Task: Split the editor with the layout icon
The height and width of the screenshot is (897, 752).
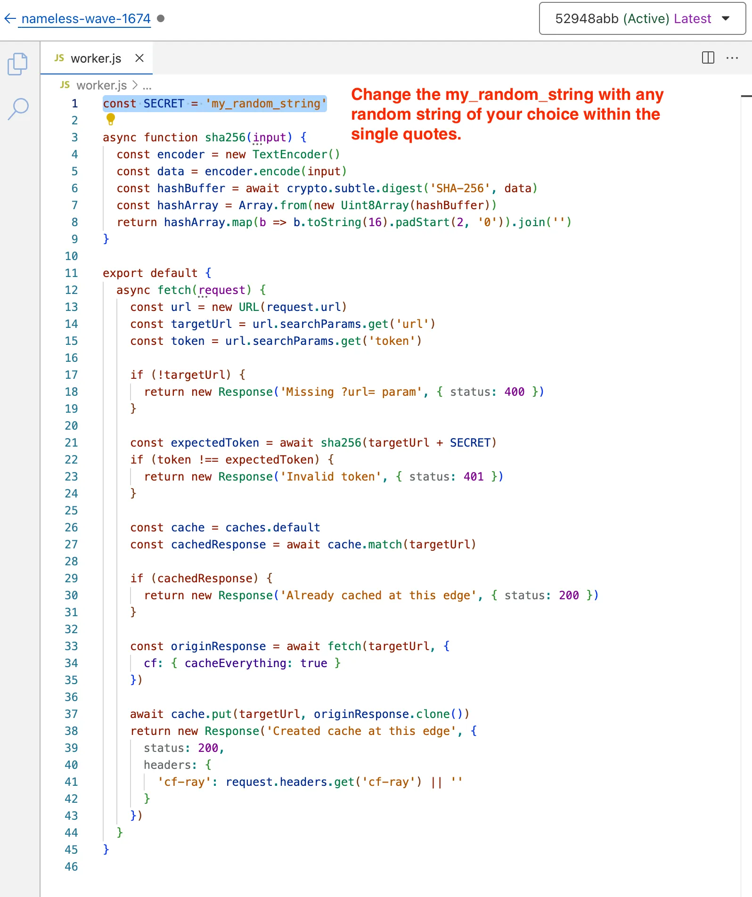Action: tap(708, 57)
